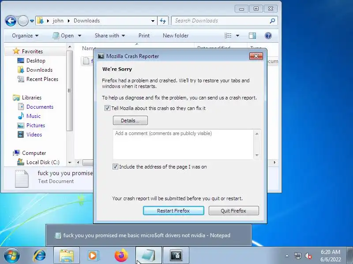Viewport: 353px width, 264px height.
Task: Show hidden tray icons arrow
Action: click(x=287, y=256)
